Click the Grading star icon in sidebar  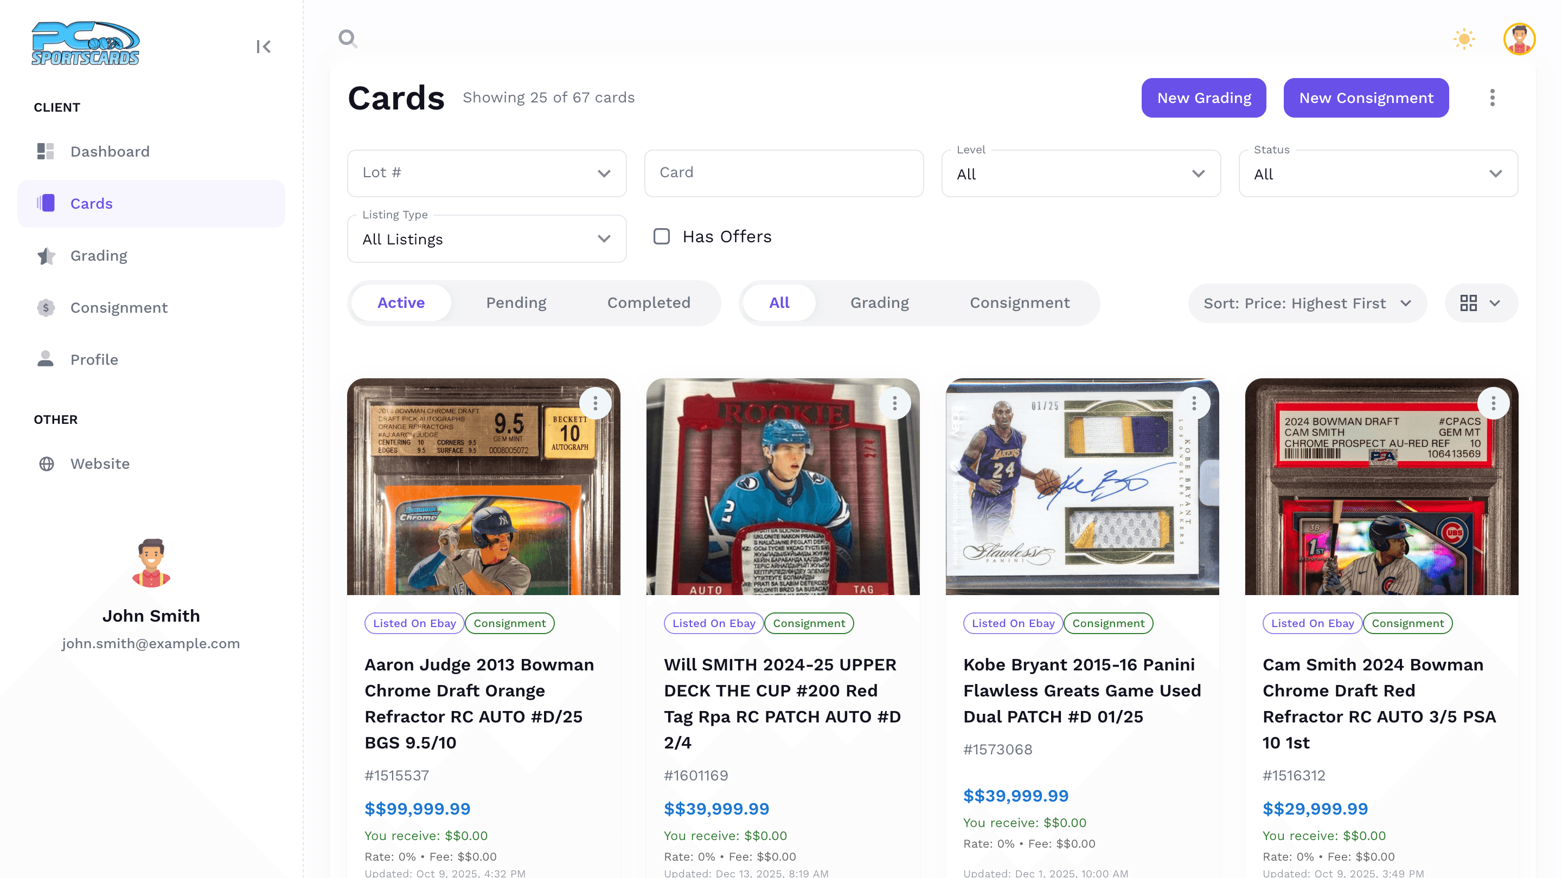(x=46, y=256)
